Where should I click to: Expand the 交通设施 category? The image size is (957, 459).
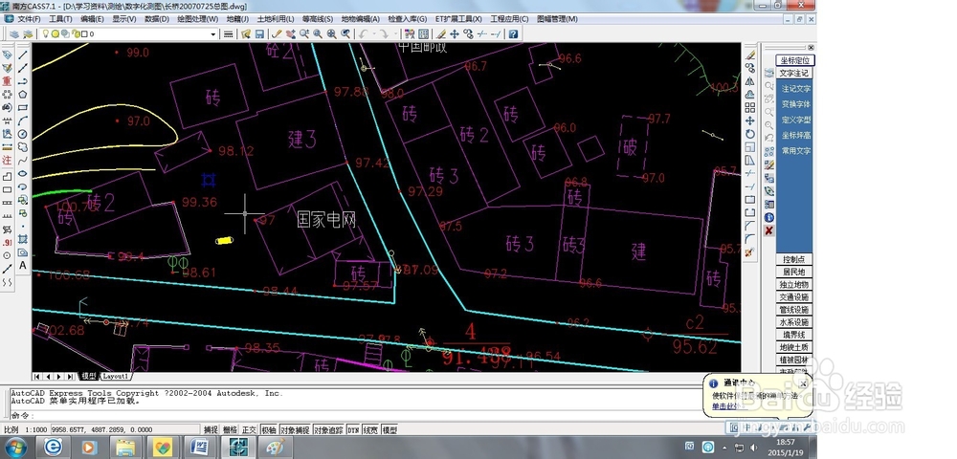click(x=794, y=296)
